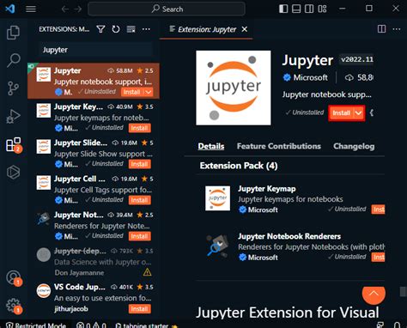The width and height of the screenshot is (407, 328).
Task: Click Restricted Mode in the status bar
Action: (x=36, y=325)
